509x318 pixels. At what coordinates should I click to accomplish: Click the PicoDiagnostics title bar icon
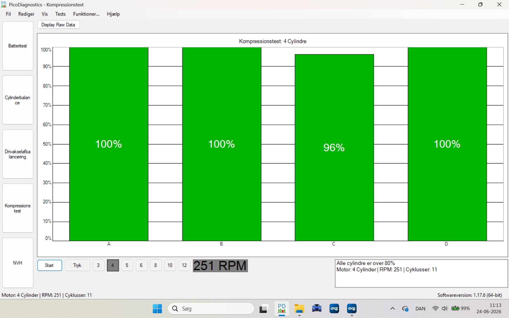tap(4, 4)
